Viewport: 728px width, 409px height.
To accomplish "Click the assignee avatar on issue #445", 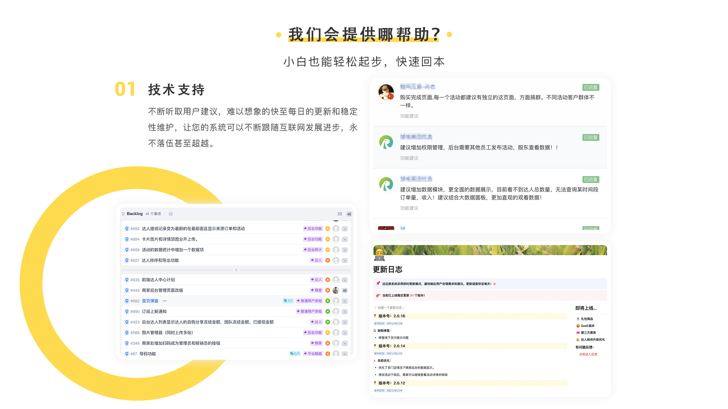I will (336, 290).
